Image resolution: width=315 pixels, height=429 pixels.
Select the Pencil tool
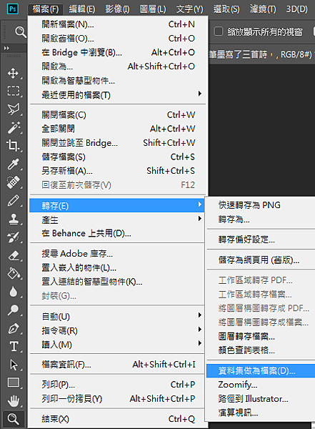(13, 200)
